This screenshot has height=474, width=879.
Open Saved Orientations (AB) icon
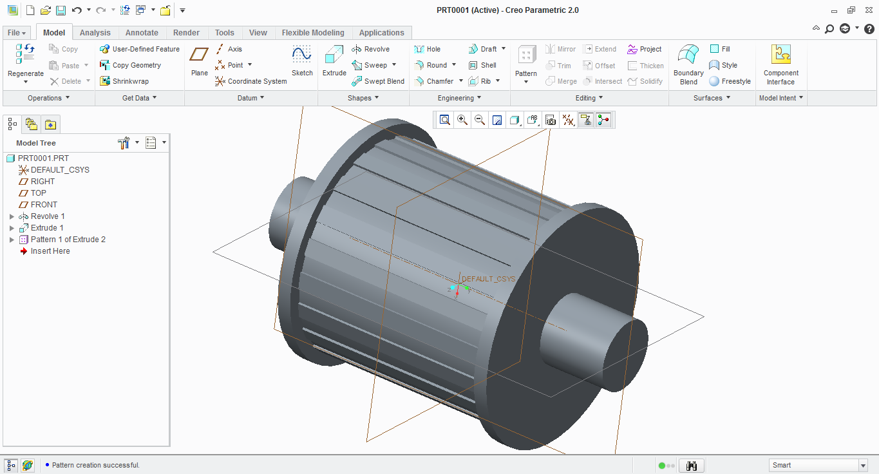point(533,120)
